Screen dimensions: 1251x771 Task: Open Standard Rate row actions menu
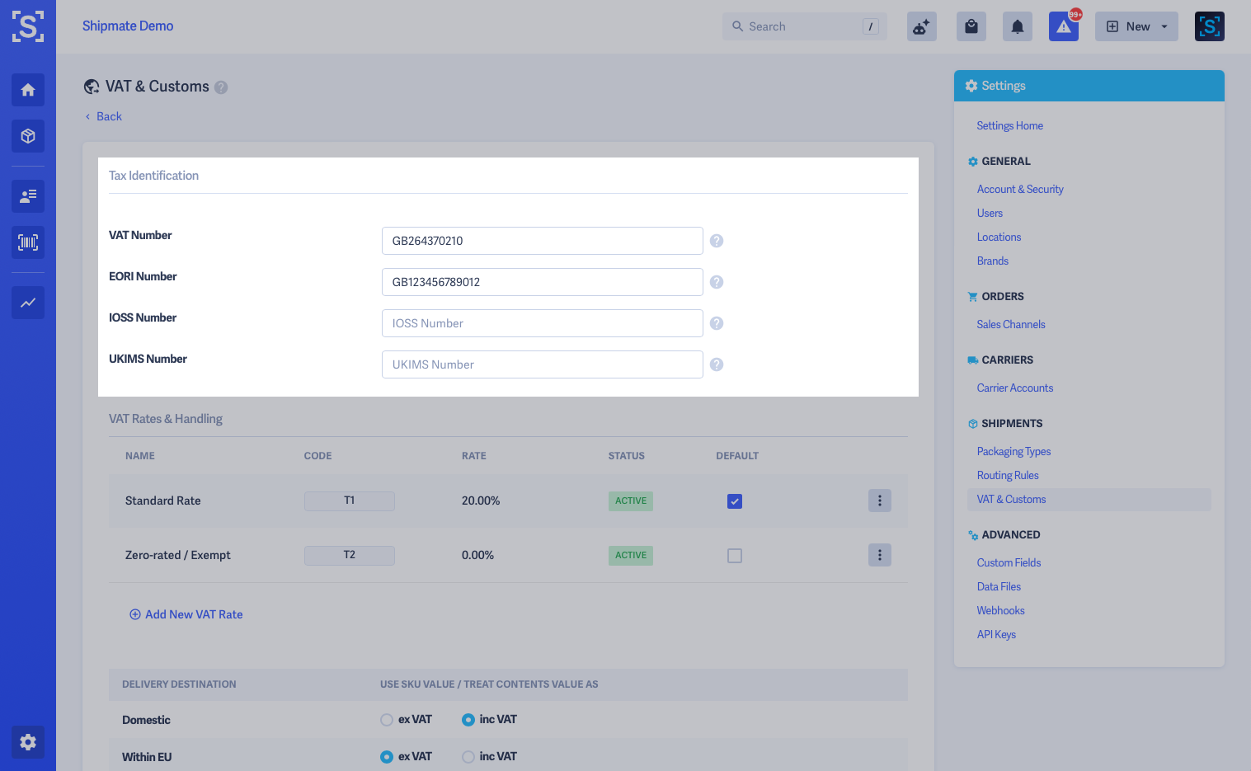coord(880,501)
